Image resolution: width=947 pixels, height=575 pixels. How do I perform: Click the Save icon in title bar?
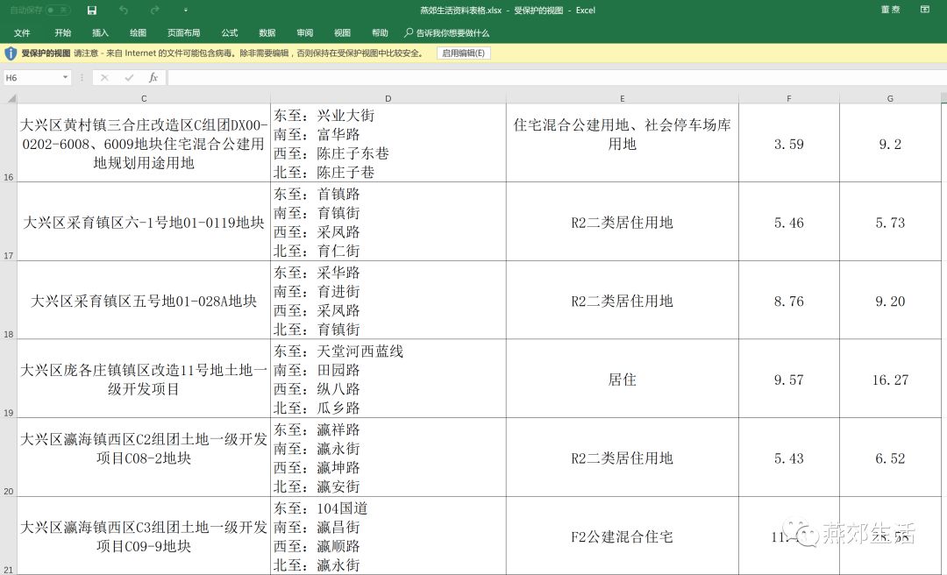[92, 10]
